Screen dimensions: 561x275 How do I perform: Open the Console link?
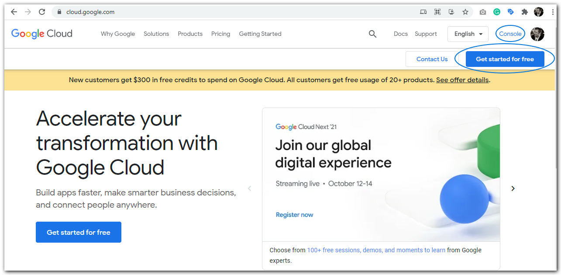(510, 34)
